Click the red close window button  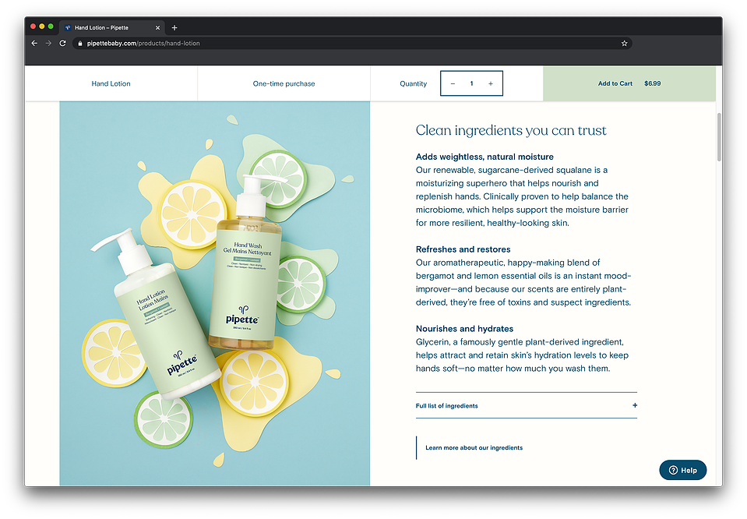pos(33,26)
